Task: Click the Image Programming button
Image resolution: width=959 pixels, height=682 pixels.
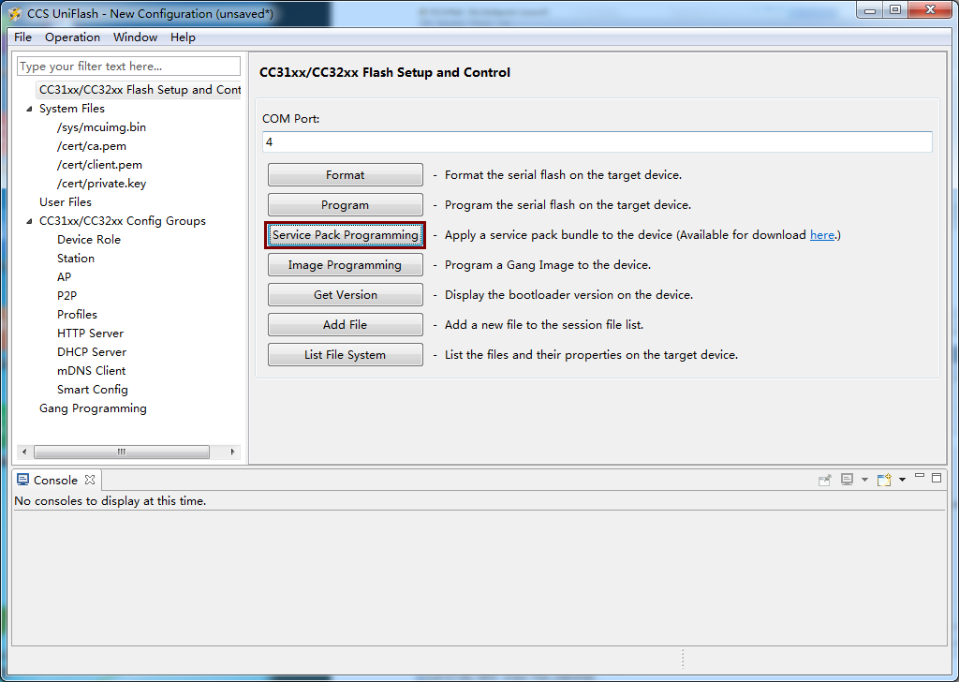Action: (x=345, y=265)
